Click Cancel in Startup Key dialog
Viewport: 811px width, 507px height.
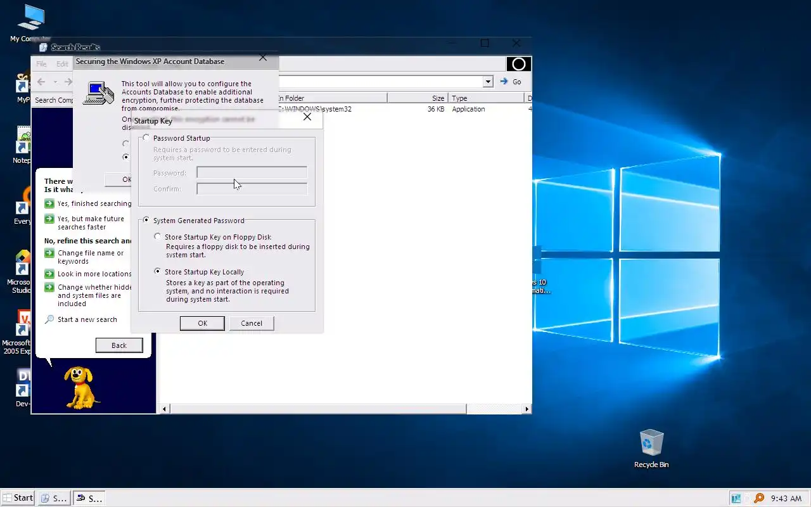(x=252, y=323)
